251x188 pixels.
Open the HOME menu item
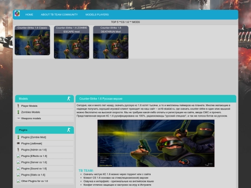(29, 14)
